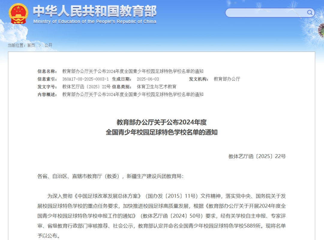The image size is (324, 240).
Task: Click 教育部办公厅 next to 发文机构
Action: click(x=227, y=79)
